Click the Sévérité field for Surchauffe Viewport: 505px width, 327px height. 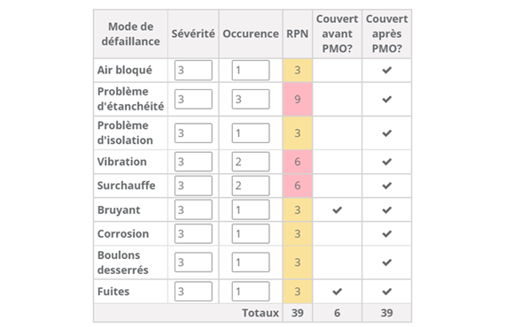193,186
